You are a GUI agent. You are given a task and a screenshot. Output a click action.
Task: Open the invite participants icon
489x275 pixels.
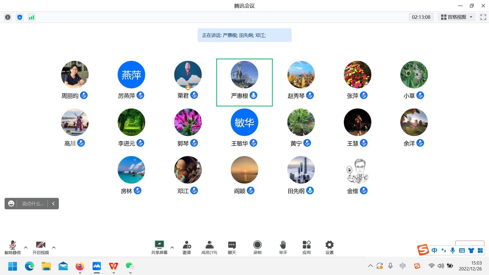187,245
